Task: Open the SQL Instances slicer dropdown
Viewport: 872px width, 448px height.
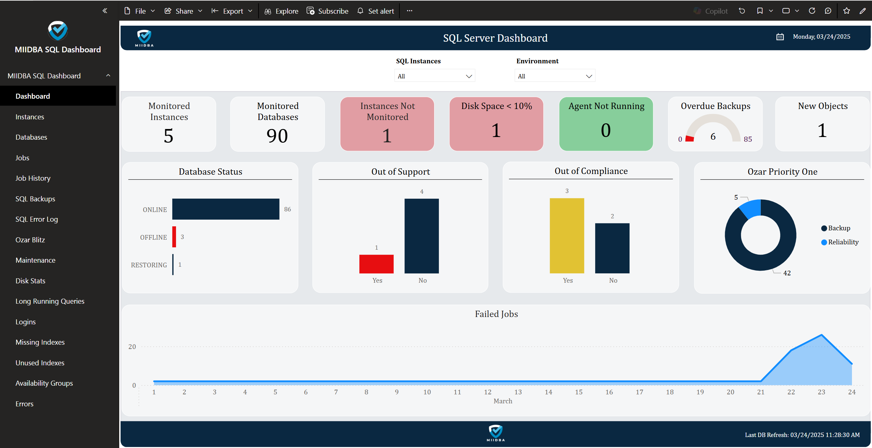Action: (x=434, y=76)
